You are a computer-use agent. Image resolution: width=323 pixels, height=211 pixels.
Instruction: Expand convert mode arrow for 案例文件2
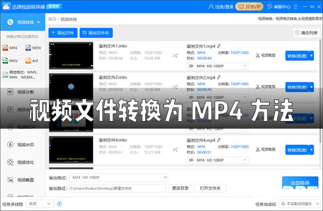311,87
